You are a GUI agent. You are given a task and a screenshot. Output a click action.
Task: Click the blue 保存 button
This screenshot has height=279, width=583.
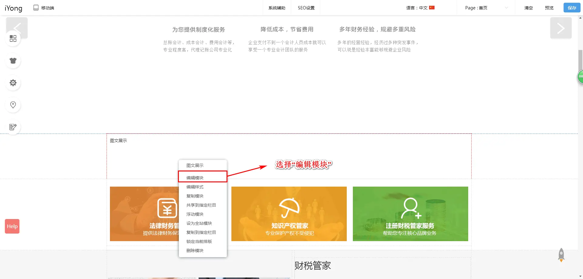point(572,8)
